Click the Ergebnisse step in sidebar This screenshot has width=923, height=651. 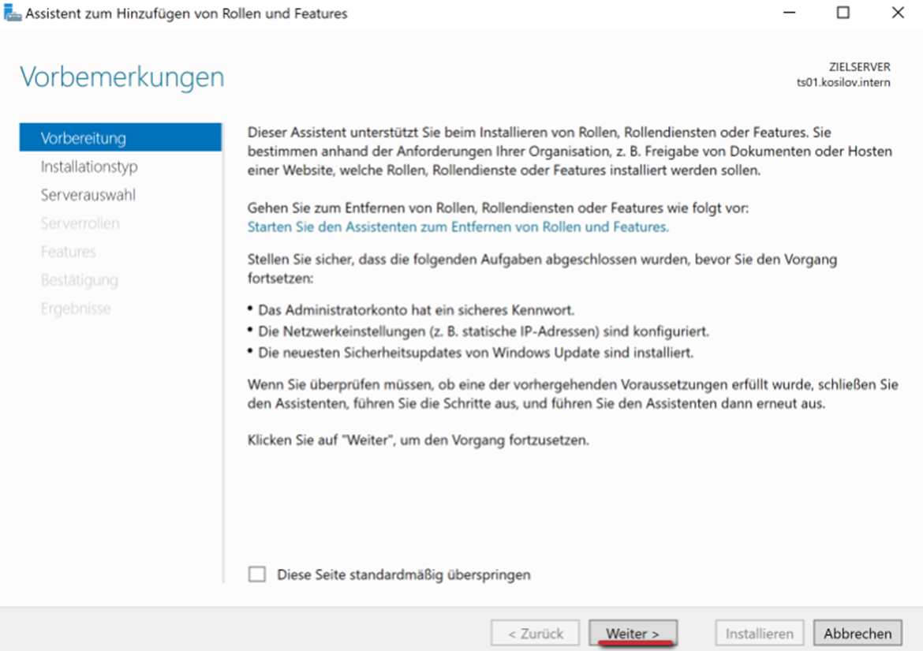[76, 309]
